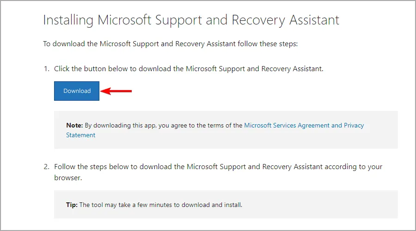Click the word "Installing" in the page heading
Image resolution: width=416 pixels, height=231 pixels.
(x=68, y=20)
